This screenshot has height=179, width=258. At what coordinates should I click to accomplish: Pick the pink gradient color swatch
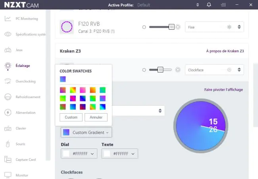click(x=83, y=90)
